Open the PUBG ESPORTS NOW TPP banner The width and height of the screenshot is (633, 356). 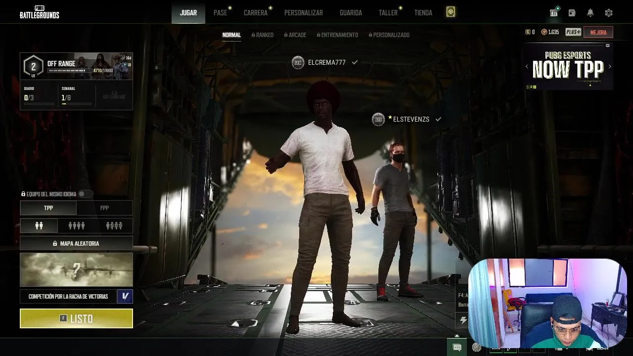568,66
